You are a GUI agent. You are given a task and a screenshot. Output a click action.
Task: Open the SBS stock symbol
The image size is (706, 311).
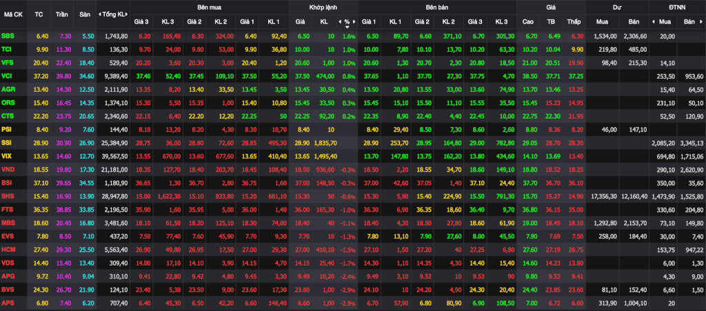8,36
